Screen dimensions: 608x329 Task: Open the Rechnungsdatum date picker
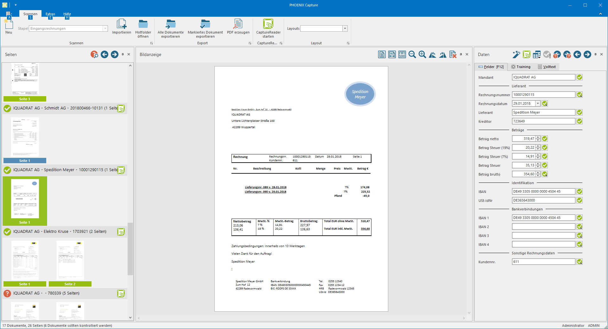click(538, 103)
